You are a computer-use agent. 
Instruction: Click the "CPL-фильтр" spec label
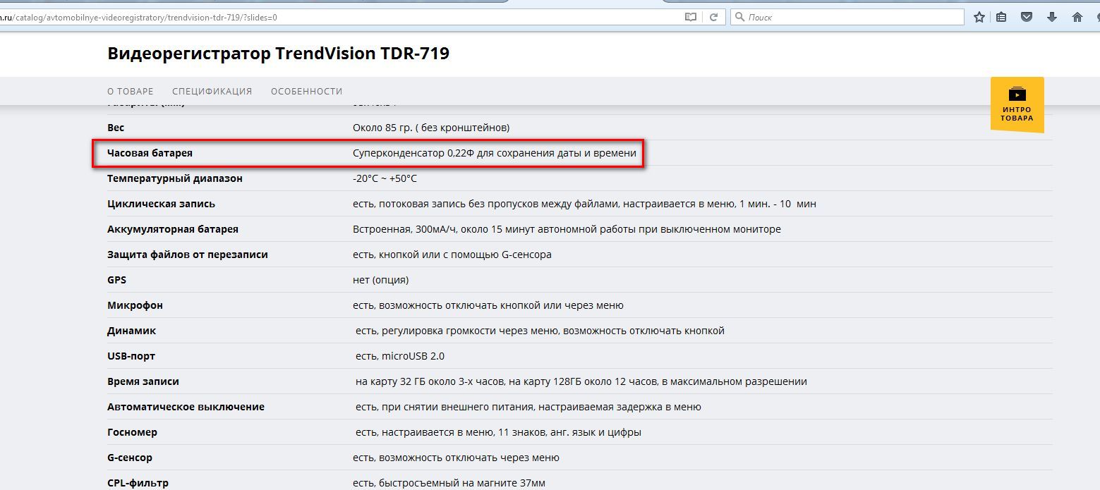coord(138,483)
